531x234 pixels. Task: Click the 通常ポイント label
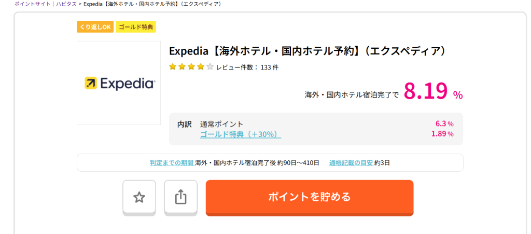(x=221, y=124)
